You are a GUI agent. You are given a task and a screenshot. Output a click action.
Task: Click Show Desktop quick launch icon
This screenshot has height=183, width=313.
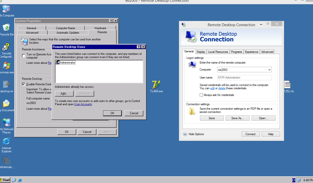pyautogui.click(x=14, y=180)
